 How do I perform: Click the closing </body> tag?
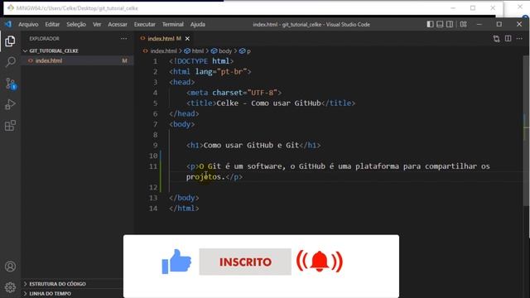point(184,198)
